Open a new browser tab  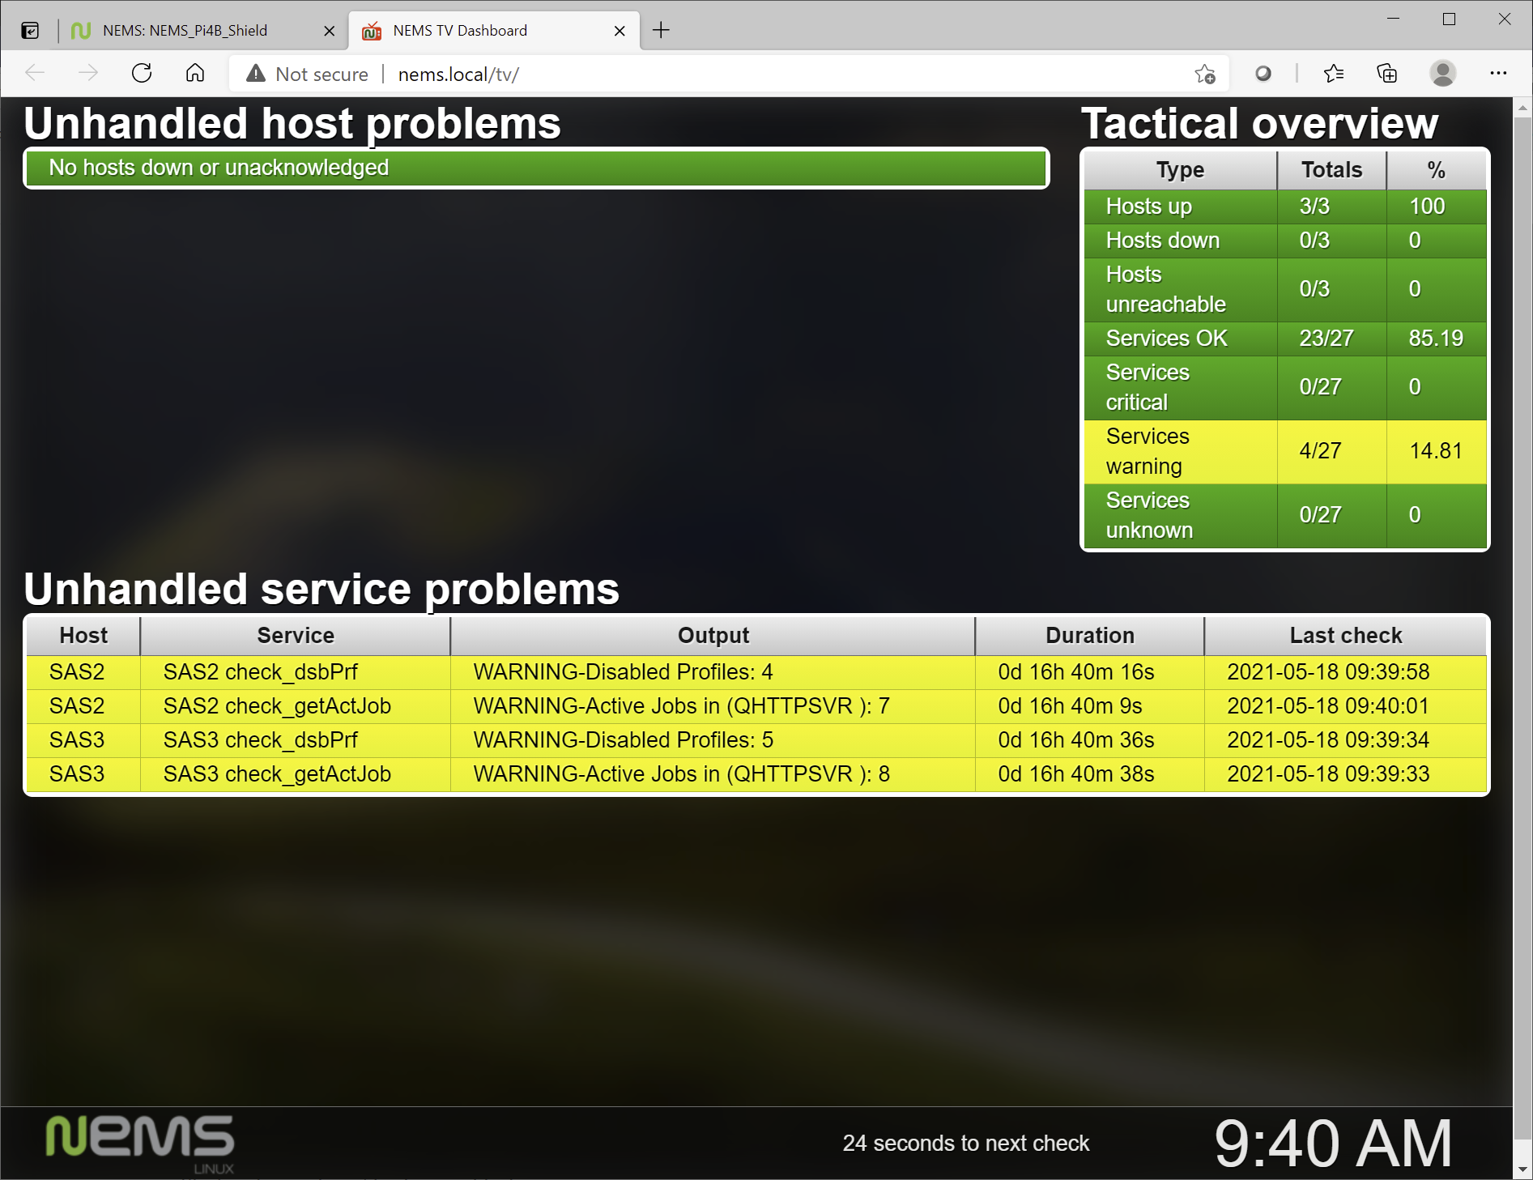click(x=662, y=30)
